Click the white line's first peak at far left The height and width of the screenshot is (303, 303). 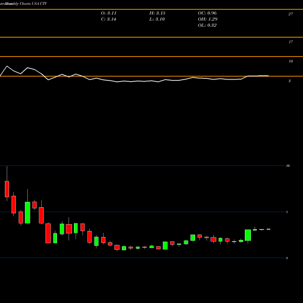7,66
